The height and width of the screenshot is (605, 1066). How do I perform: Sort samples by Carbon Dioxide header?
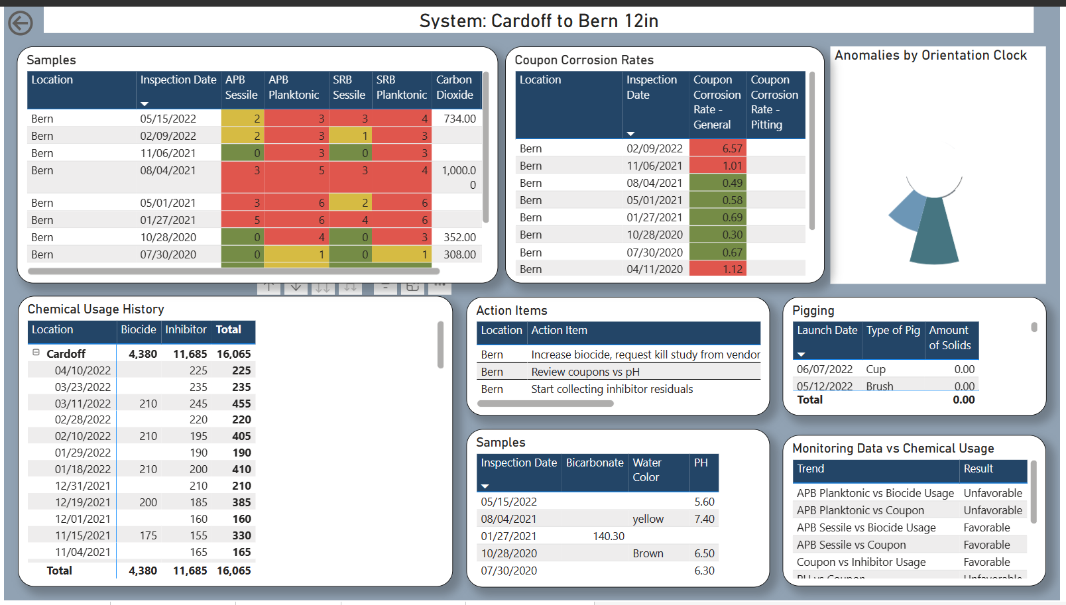(x=454, y=87)
